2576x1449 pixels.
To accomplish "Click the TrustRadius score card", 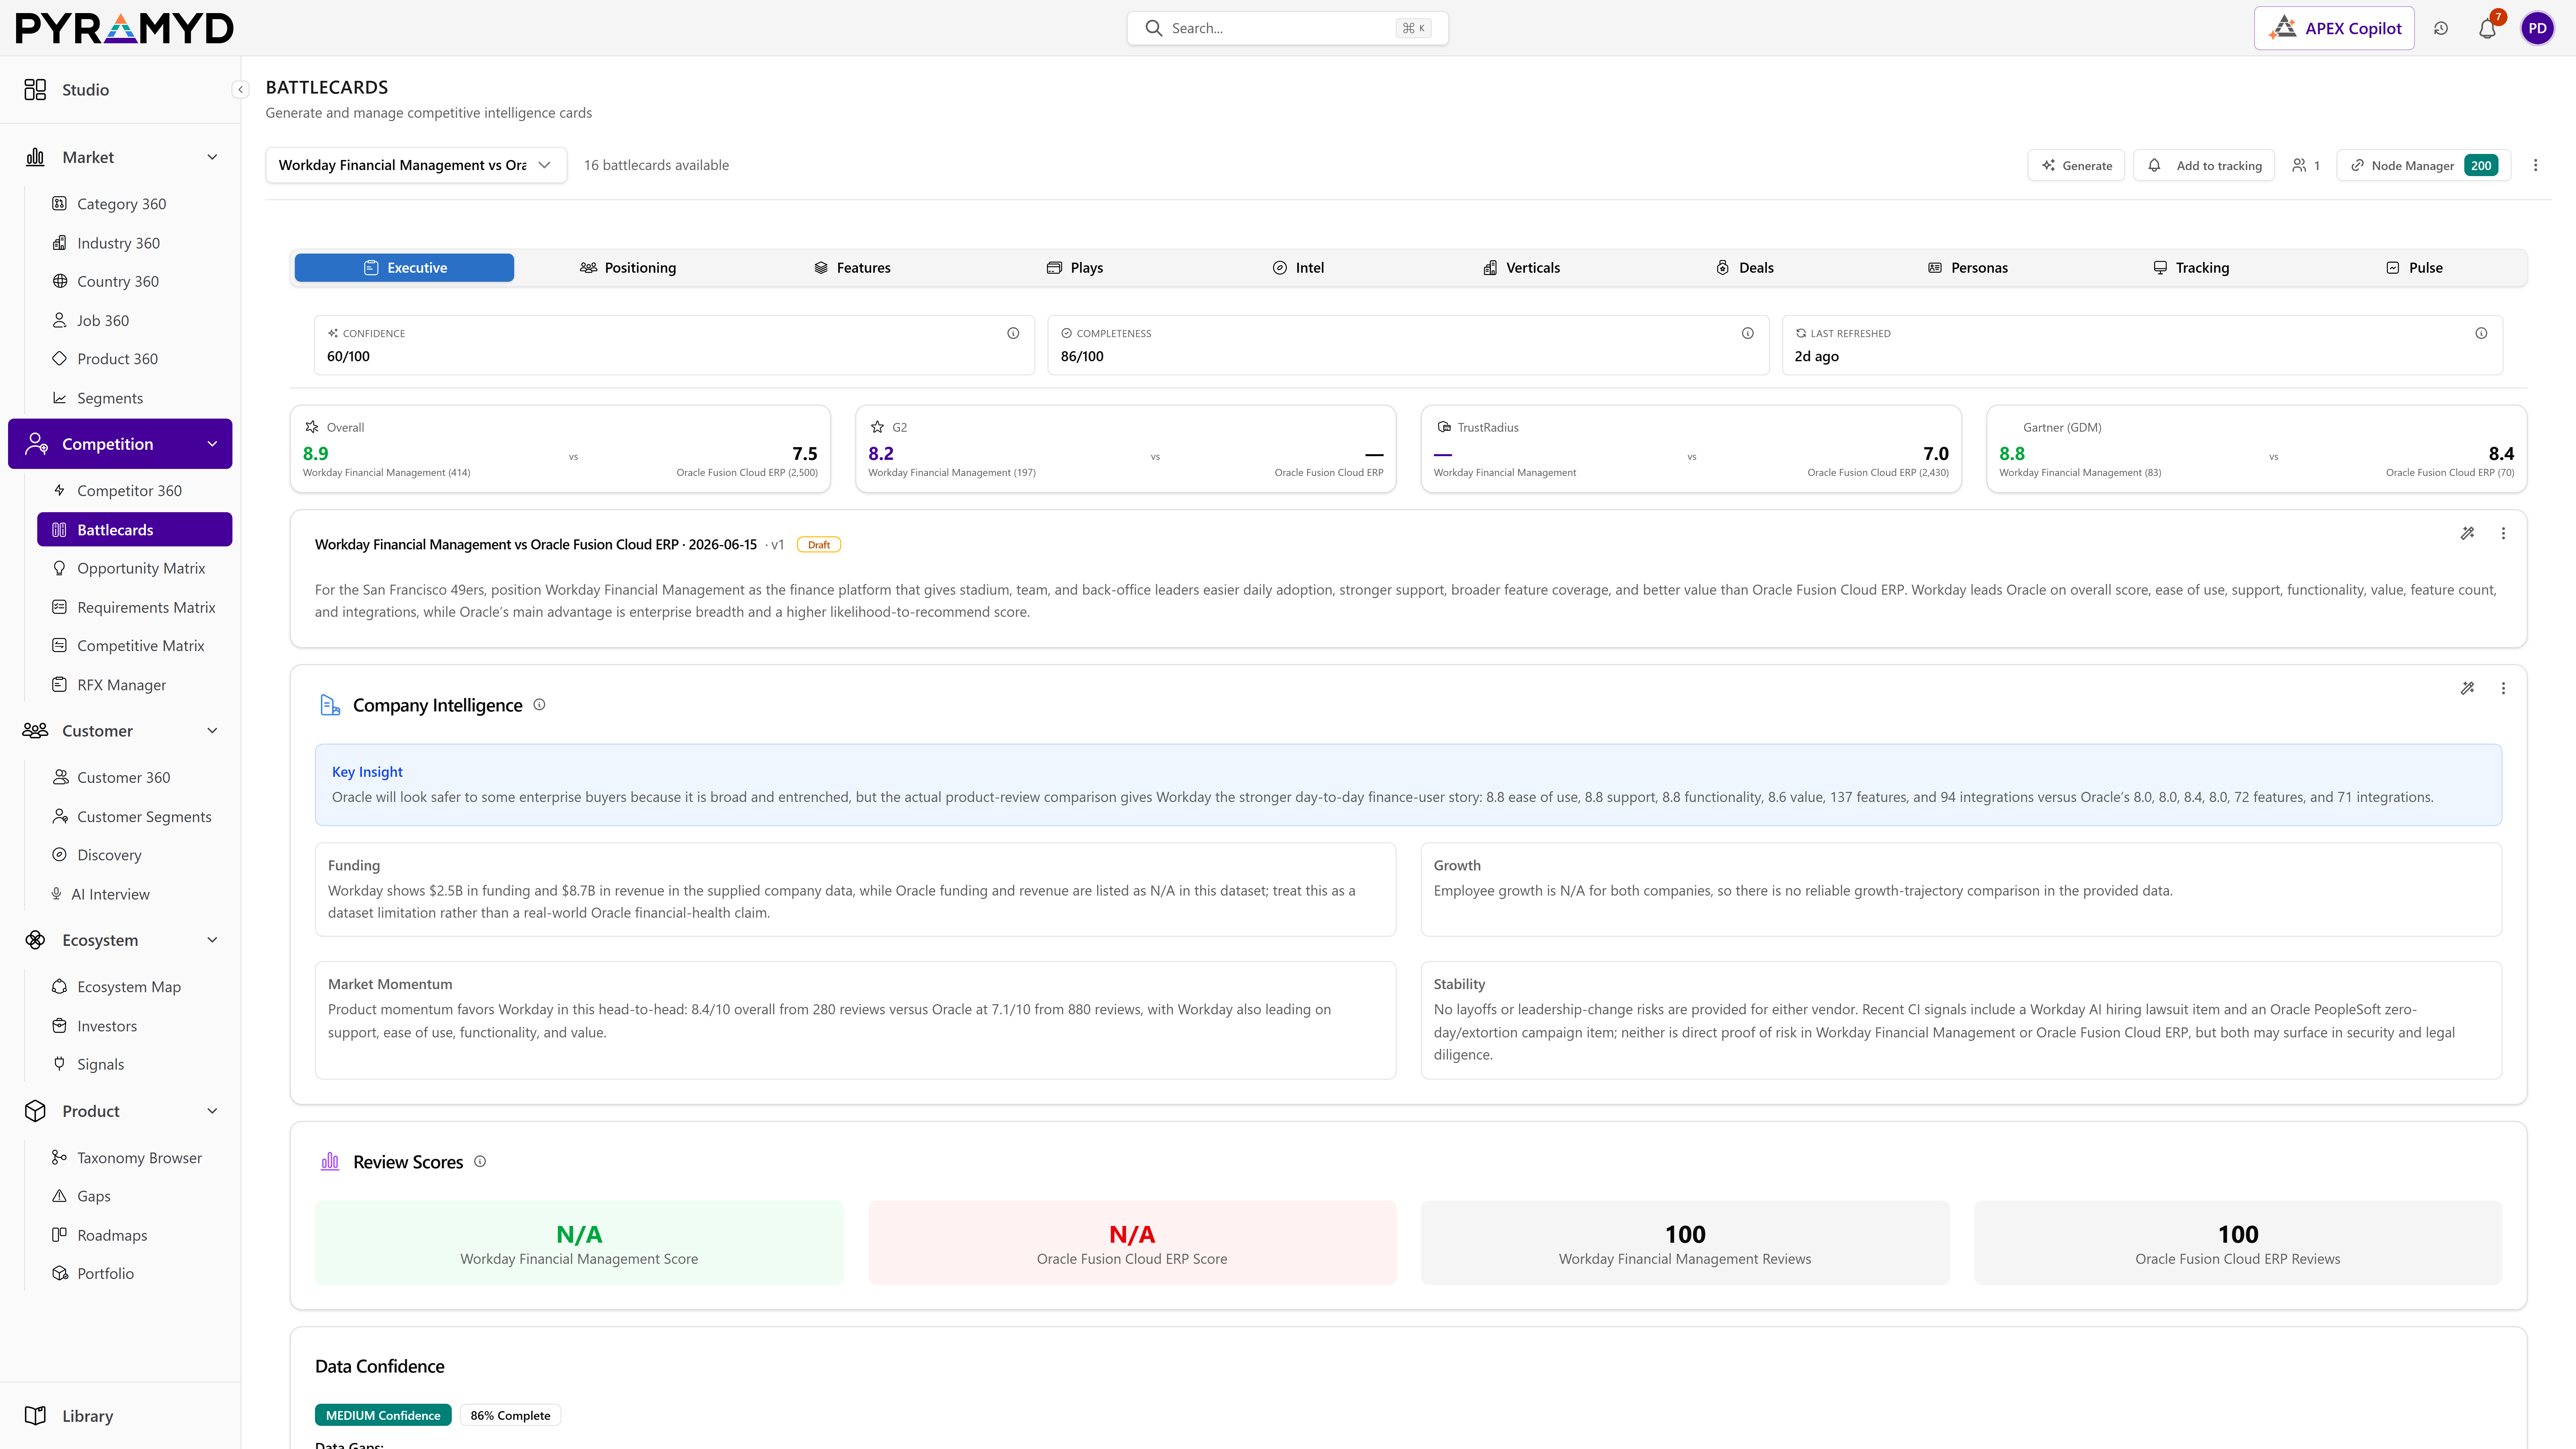I will point(1691,449).
